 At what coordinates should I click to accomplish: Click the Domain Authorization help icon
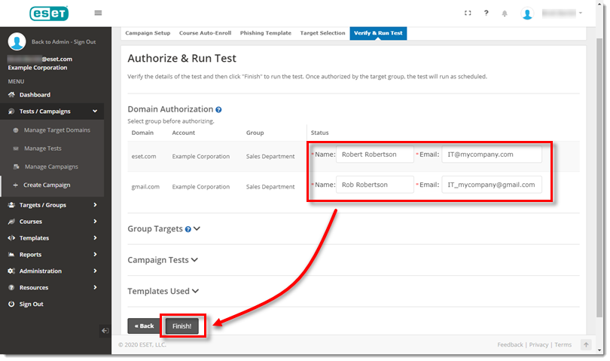point(218,109)
